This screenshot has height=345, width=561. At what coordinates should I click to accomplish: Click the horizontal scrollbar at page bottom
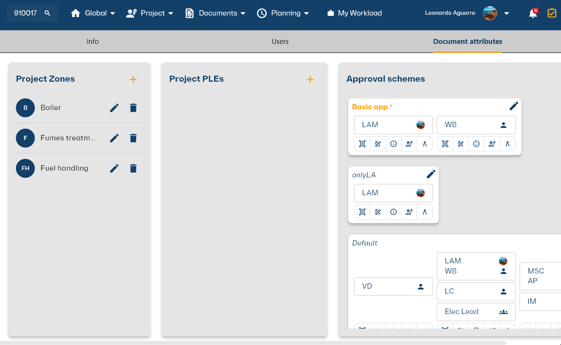click(253, 343)
